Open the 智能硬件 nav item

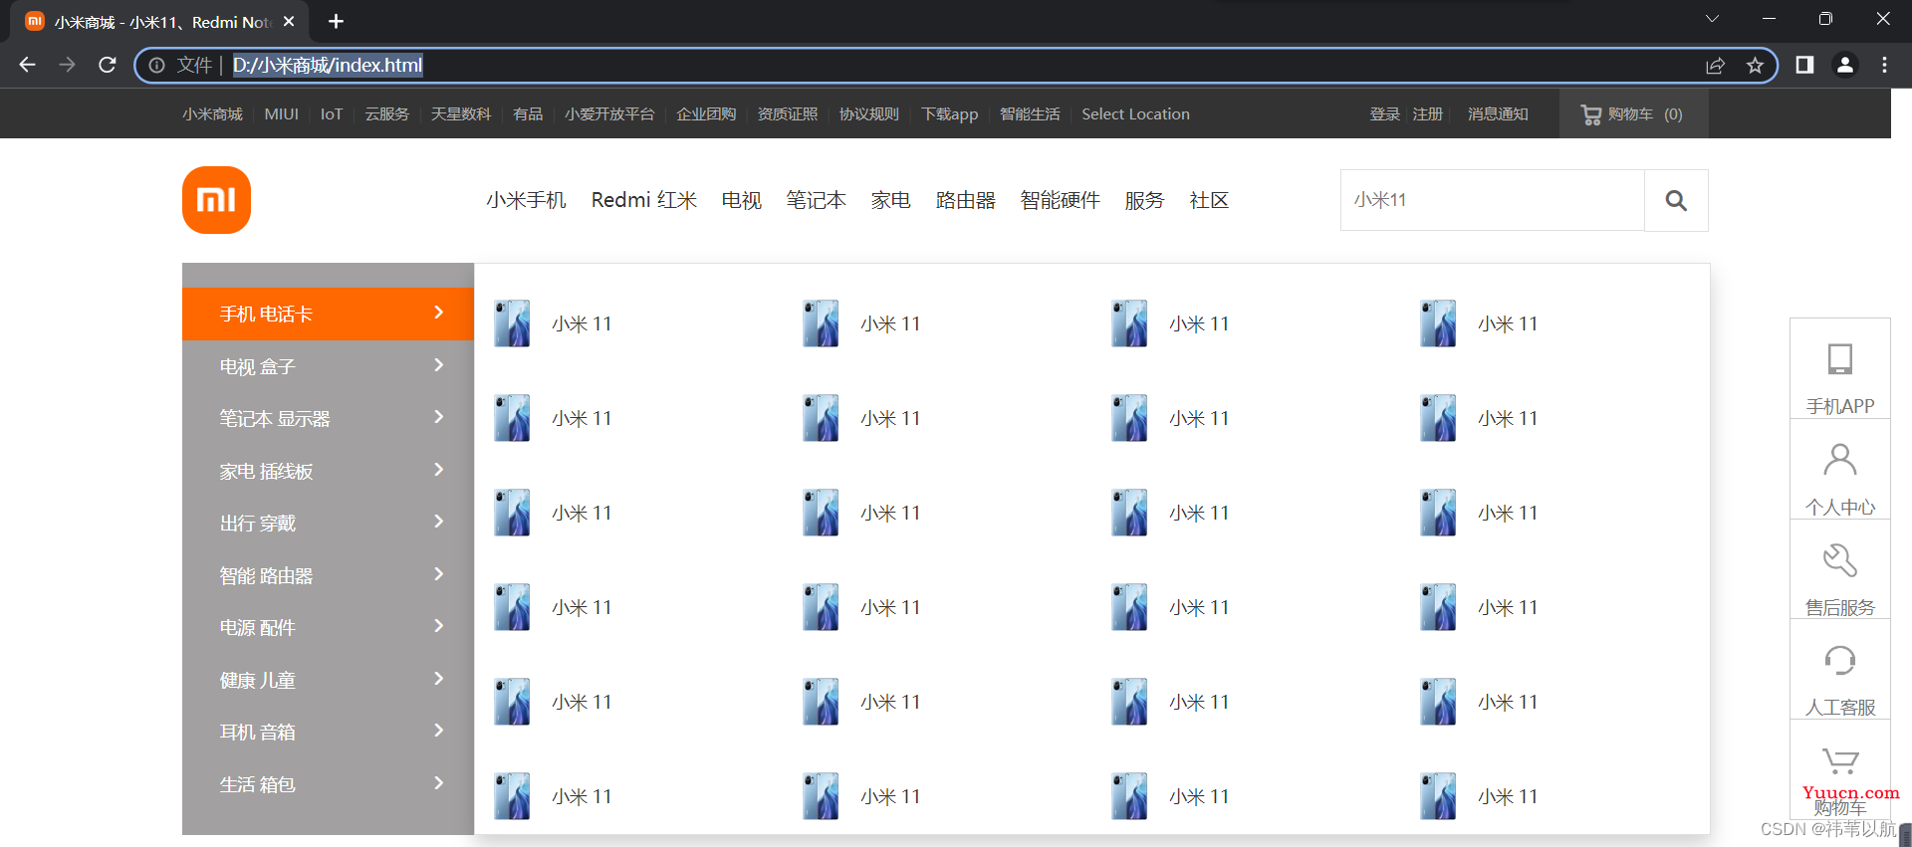(x=1061, y=200)
